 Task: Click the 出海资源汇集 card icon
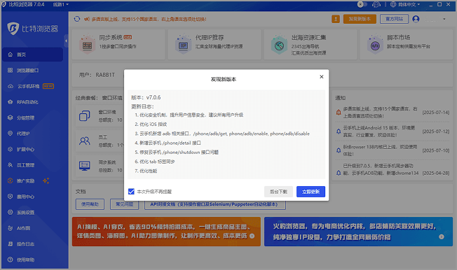[x=279, y=45]
